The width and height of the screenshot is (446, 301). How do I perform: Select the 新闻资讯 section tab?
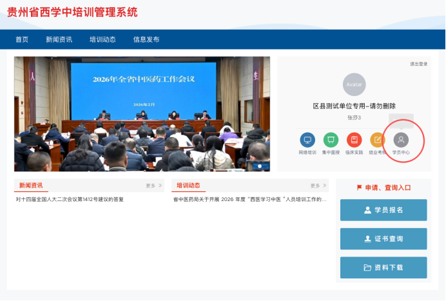coord(31,186)
